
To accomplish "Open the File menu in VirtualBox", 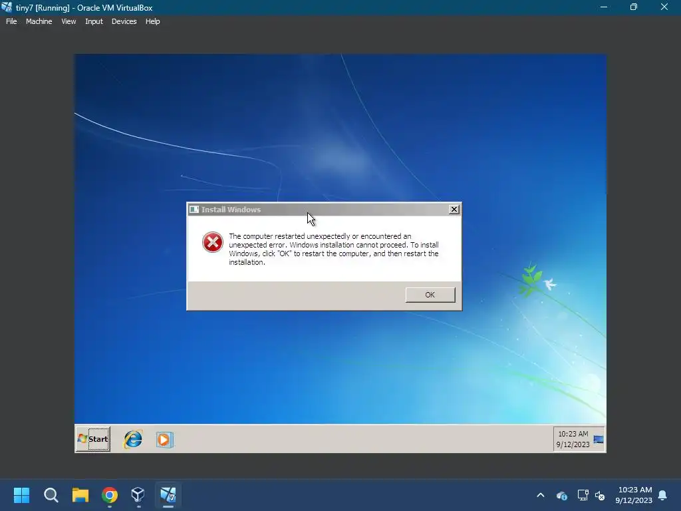I will point(11,21).
